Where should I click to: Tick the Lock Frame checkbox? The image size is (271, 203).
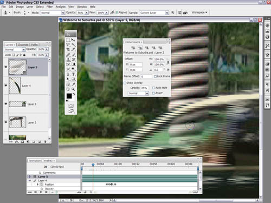pos(155,76)
